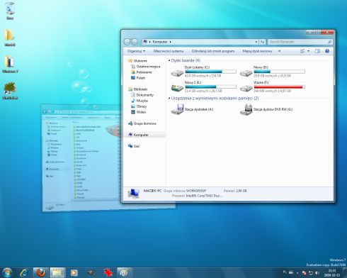Show the preview pane
Viewport: 347px width, 278px height.
click(x=317, y=51)
